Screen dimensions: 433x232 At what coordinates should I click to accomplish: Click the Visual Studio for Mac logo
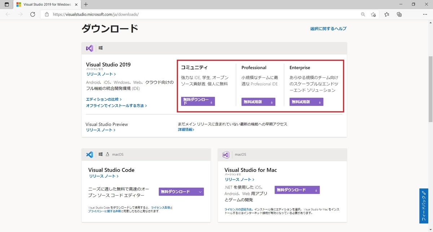click(x=226, y=155)
